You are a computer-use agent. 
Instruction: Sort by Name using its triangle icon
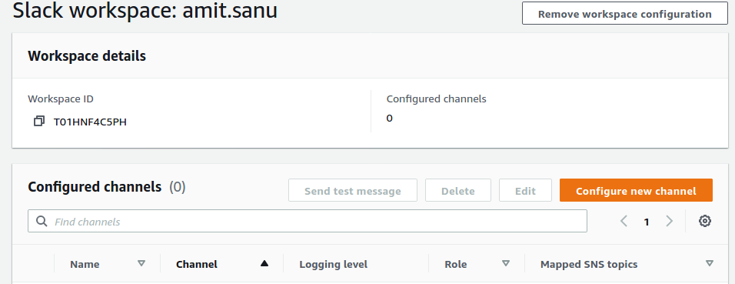pyautogui.click(x=141, y=263)
